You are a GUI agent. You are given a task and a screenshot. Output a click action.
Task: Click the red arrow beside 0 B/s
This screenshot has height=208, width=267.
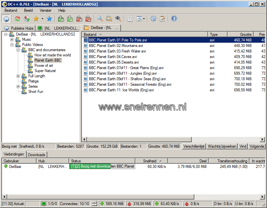187,204
